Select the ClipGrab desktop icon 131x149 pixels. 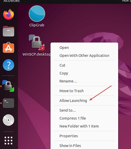click(x=37, y=14)
